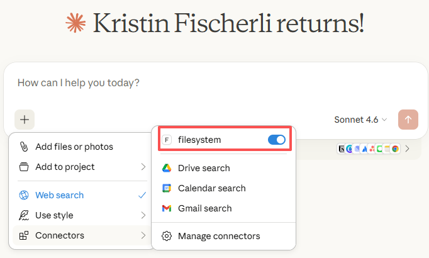Open Manage connectors settings

[219, 236]
